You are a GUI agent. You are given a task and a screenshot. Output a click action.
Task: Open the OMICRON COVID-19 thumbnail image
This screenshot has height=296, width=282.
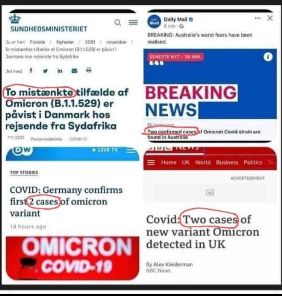(x=73, y=258)
